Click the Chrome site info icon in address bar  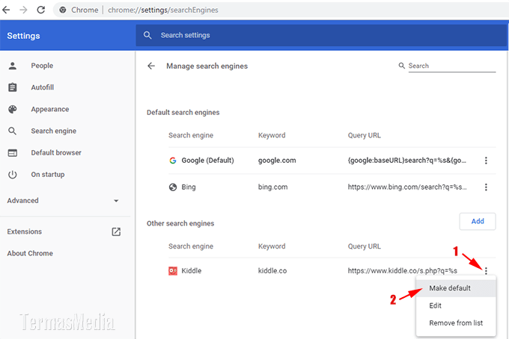[63, 10]
